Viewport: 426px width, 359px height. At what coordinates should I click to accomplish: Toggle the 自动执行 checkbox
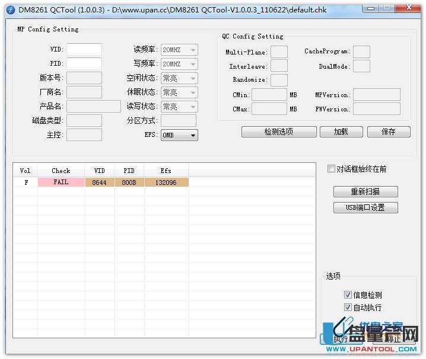coord(348,307)
